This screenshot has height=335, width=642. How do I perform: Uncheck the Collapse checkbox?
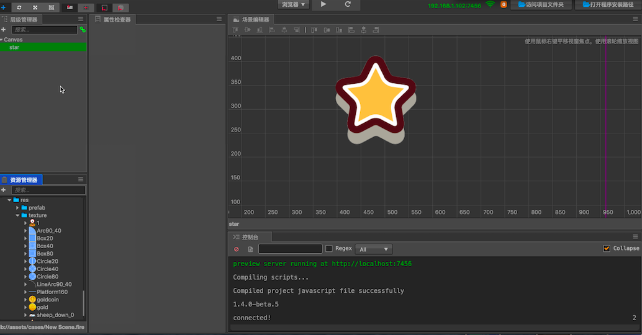coord(607,248)
